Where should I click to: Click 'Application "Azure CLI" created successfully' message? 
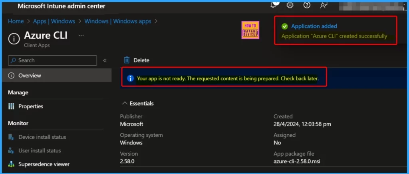click(334, 36)
